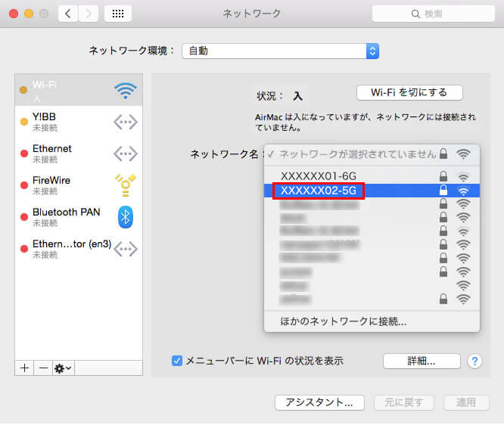Screen dimensions: 504x425
Task: Click signal strength icon on XXXXXX01-6G row
Action: (463, 177)
